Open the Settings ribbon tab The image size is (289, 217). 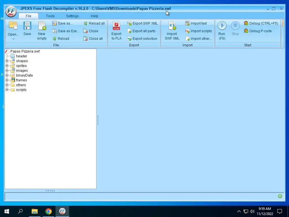[72, 16]
